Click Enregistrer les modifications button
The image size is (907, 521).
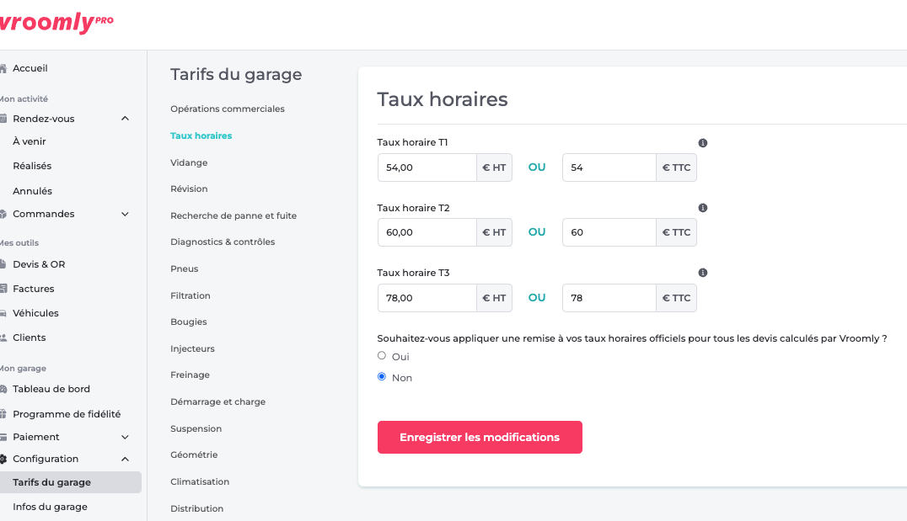pyautogui.click(x=480, y=438)
